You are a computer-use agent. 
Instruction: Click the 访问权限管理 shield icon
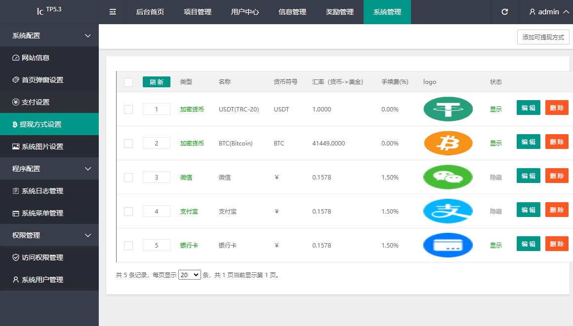16,257
